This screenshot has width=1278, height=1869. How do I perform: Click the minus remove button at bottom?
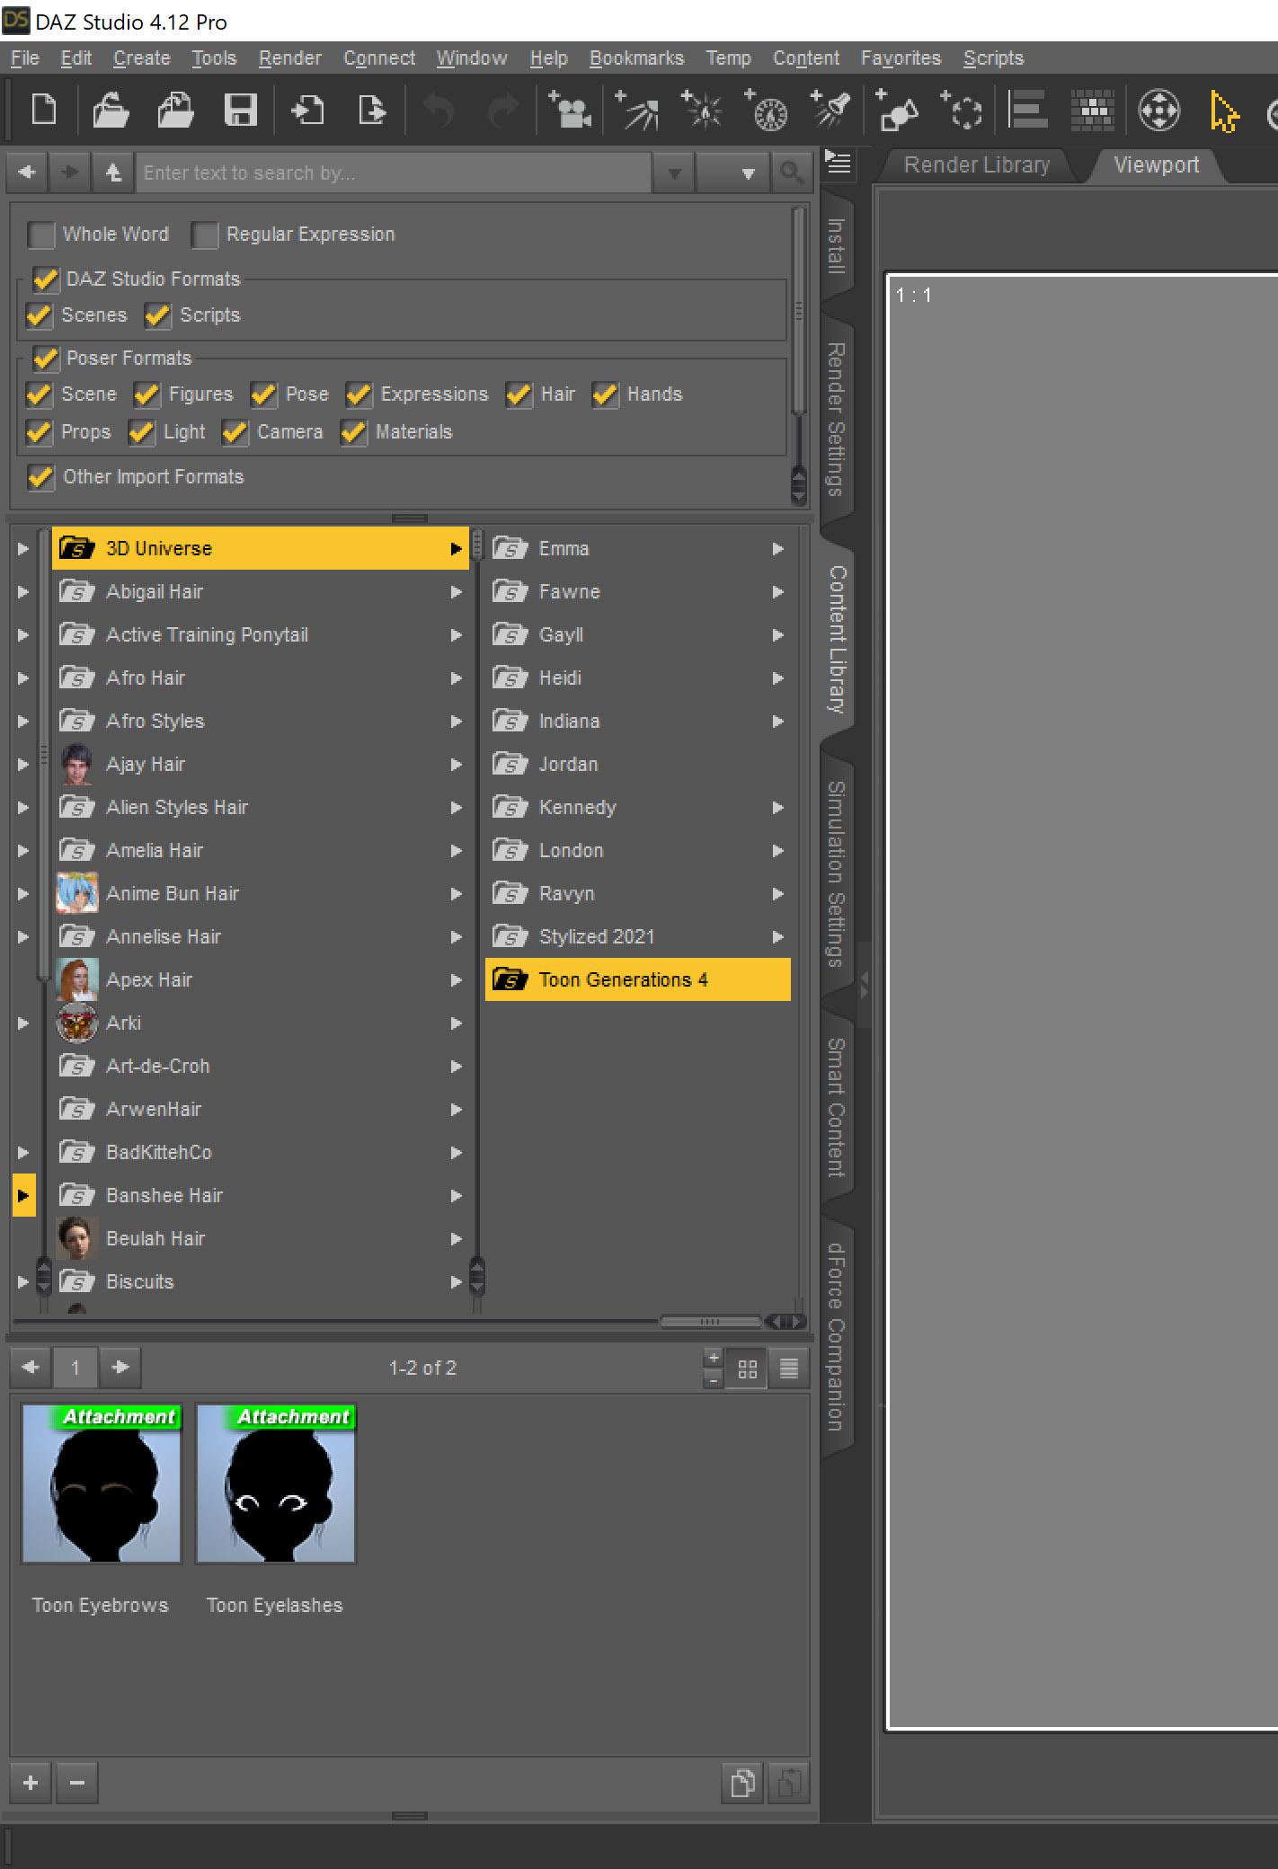(77, 1782)
